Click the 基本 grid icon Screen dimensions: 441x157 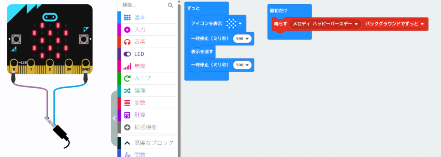tap(127, 17)
